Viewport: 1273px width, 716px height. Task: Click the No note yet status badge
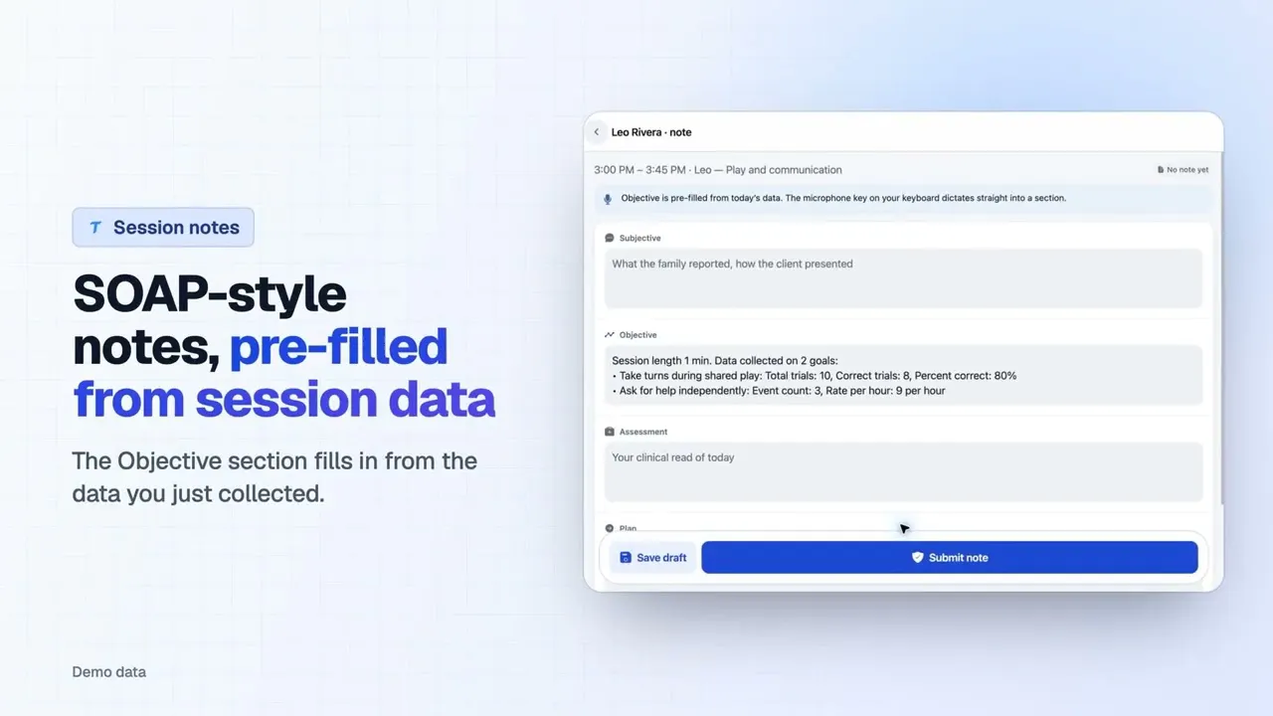point(1182,170)
